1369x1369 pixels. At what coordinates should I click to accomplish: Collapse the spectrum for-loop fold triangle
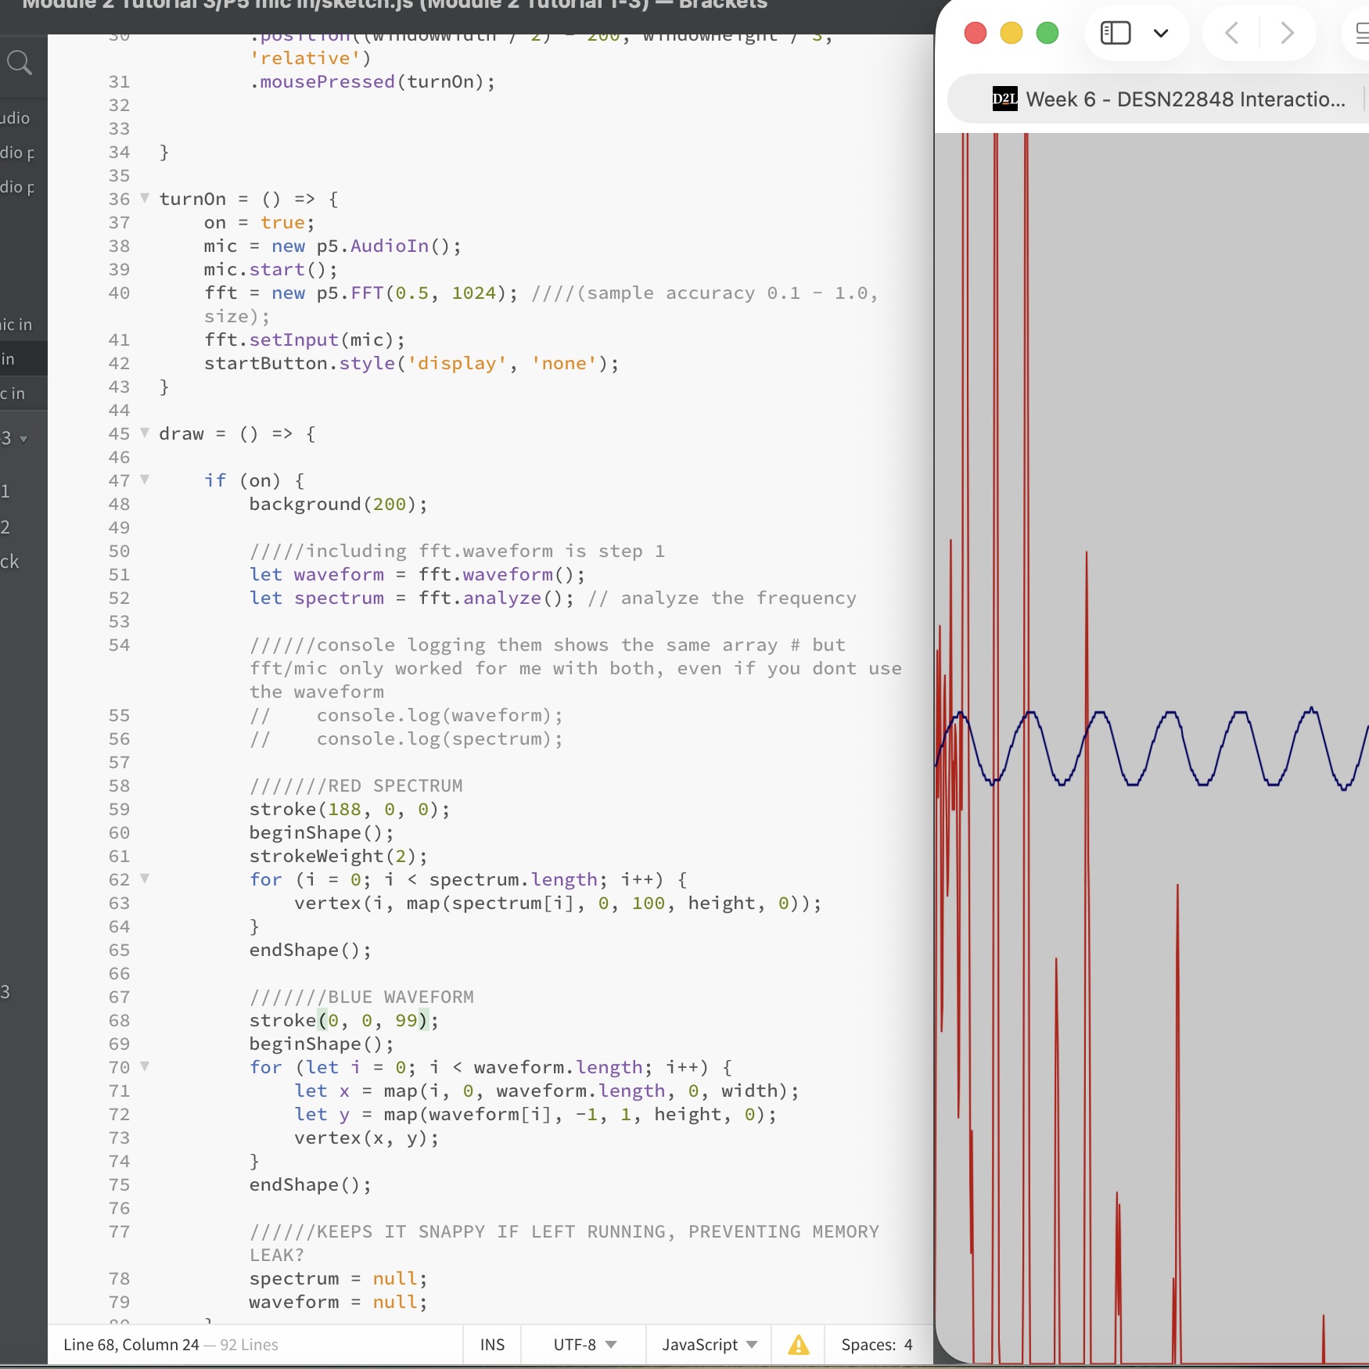[x=146, y=880]
